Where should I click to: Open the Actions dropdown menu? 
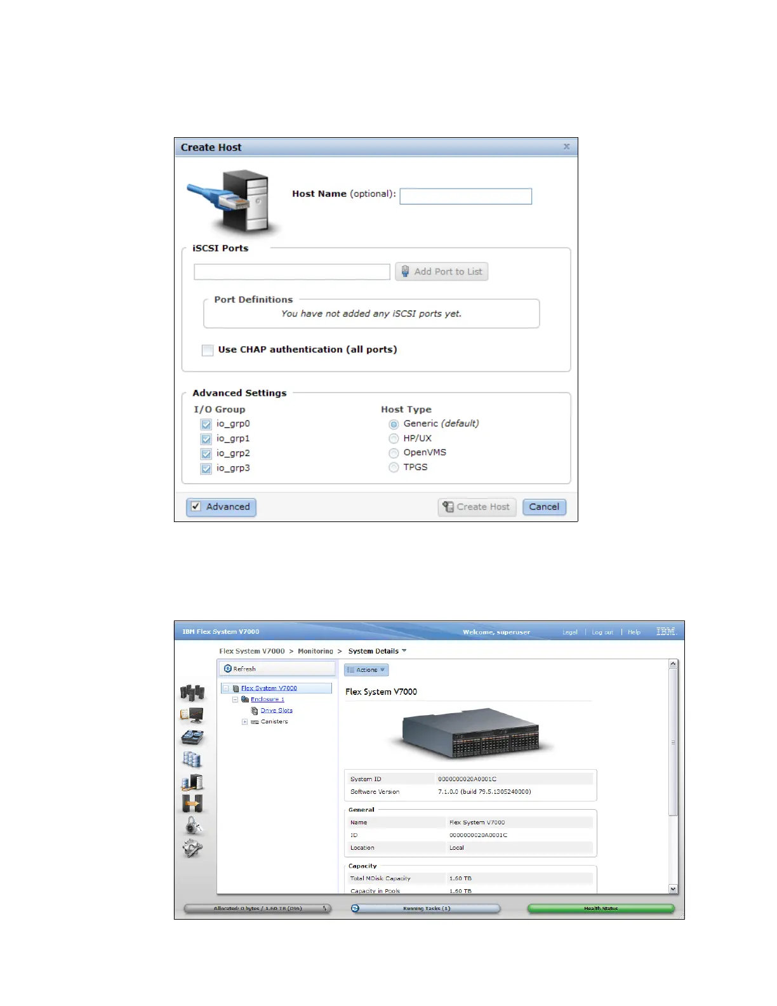point(366,670)
